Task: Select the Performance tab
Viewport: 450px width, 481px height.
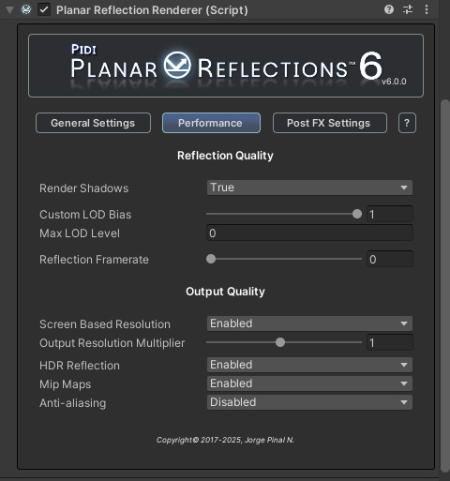Action: click(211, 123)
